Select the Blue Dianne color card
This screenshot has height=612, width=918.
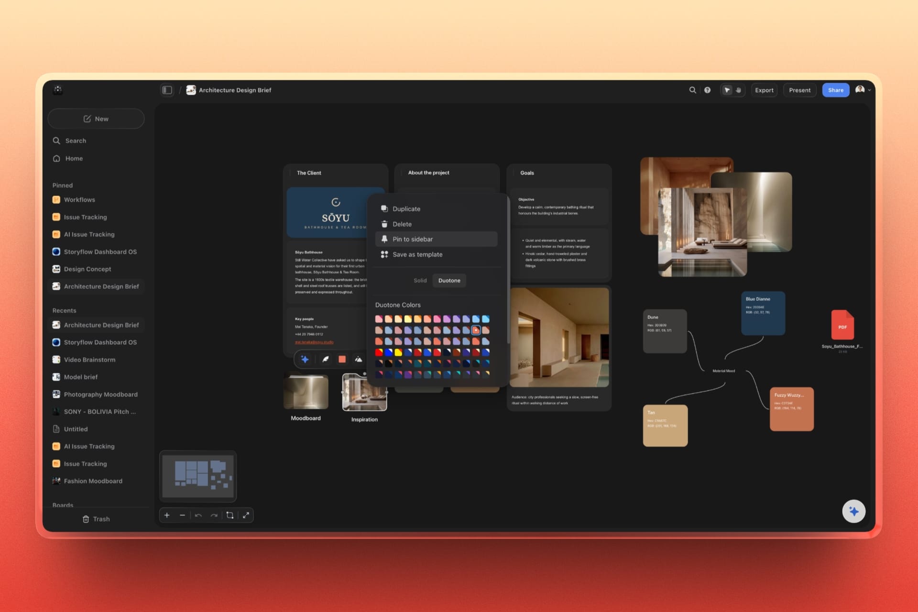pyautogui.click(x=763, y=313)
